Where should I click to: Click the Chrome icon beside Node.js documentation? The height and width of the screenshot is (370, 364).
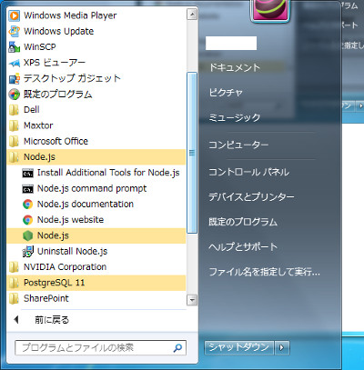(x=27, y=205)
